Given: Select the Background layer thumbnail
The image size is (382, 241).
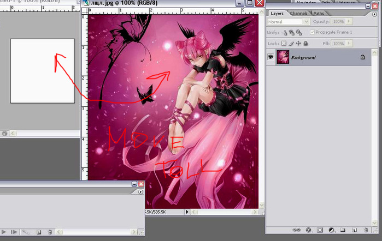Looking at the screenshot, I should 283,57.
